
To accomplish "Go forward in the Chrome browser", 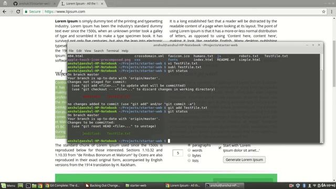I will (11, 12).
